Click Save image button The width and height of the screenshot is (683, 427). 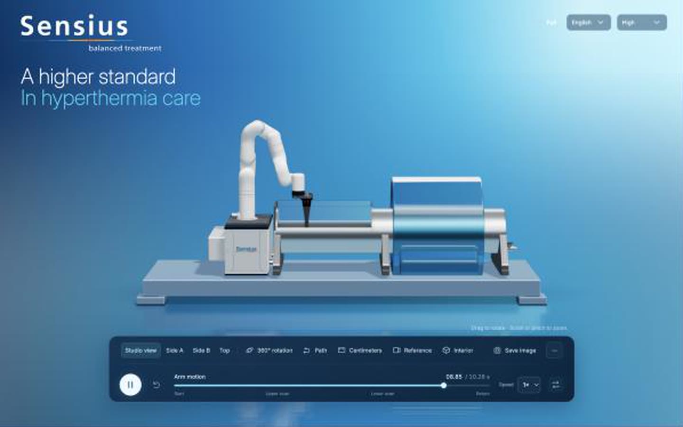click(515, 351)
